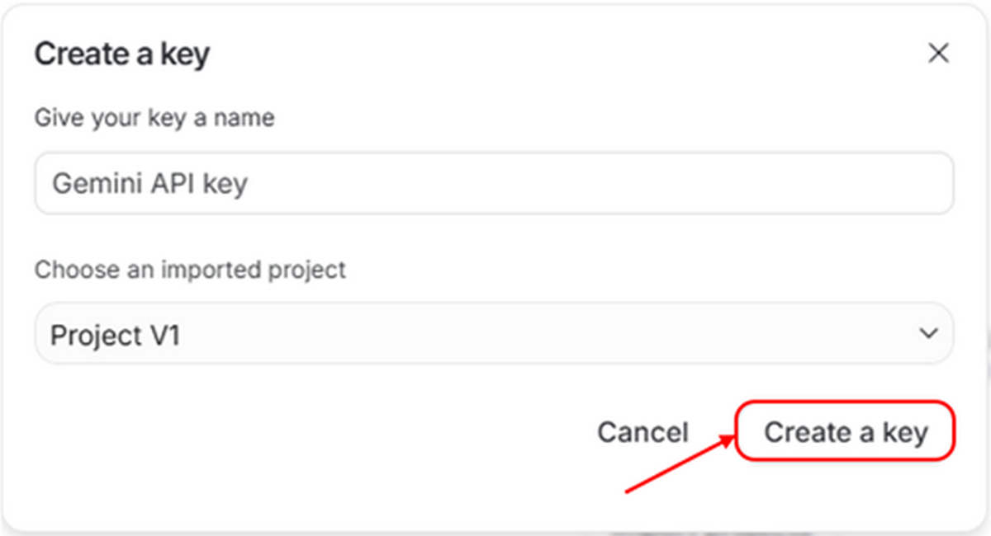Close the Create a key dialog
The width and height of the screenshot is (991, 536).
pos(937,54)
